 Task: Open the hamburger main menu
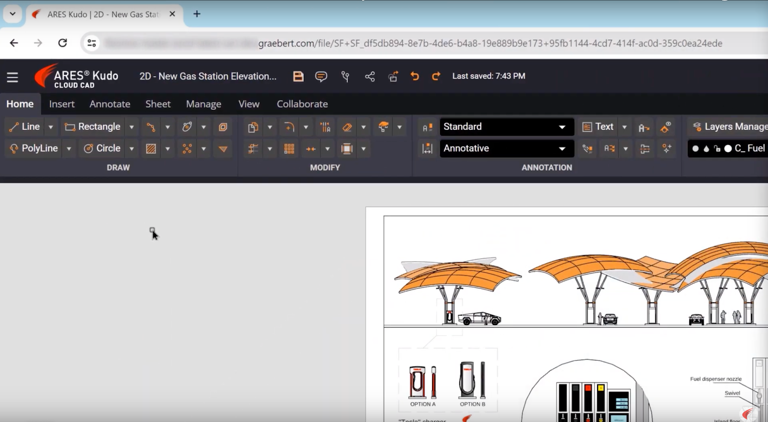pyautogui.click(x=12, y=77)
